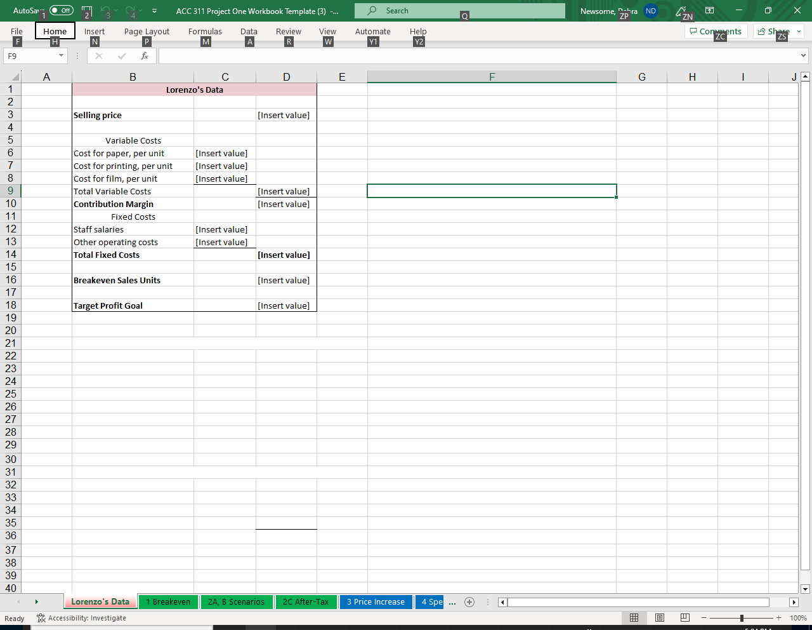Switch to Normal view icon
Screen dimensions: 812x630
[634, 618]
